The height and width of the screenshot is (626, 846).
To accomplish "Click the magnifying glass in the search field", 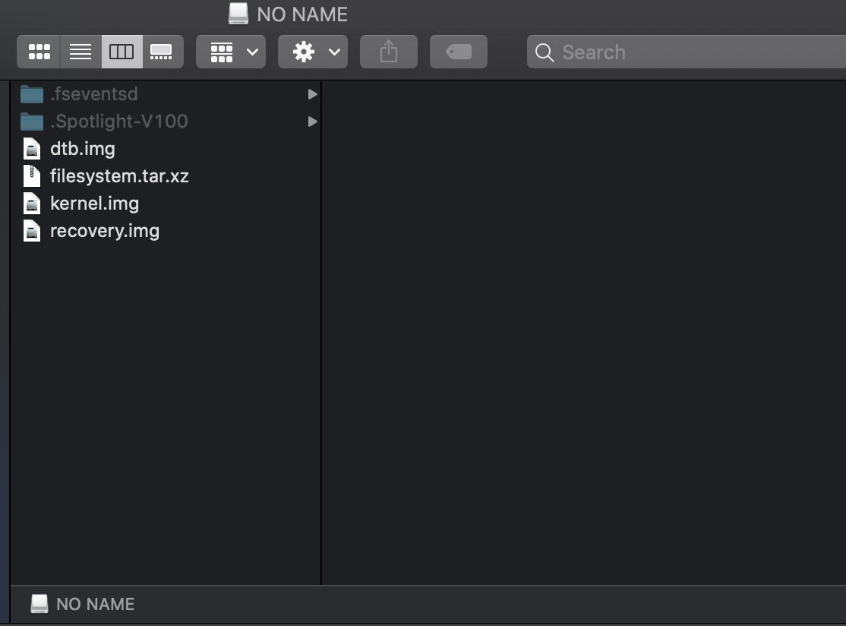I will [x=544, y=52].
